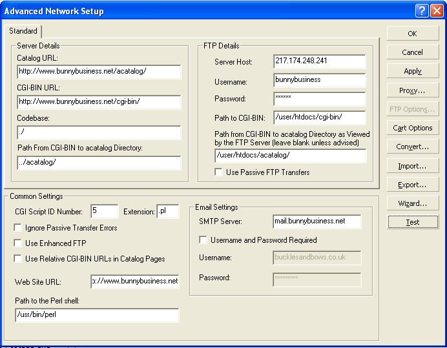Click the FTP Password field
Viewport: 447px width, 348px height.
tap(319, 99)
